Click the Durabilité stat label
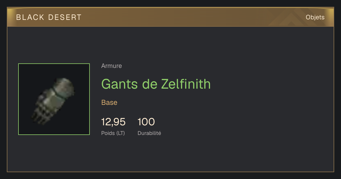 149,133
